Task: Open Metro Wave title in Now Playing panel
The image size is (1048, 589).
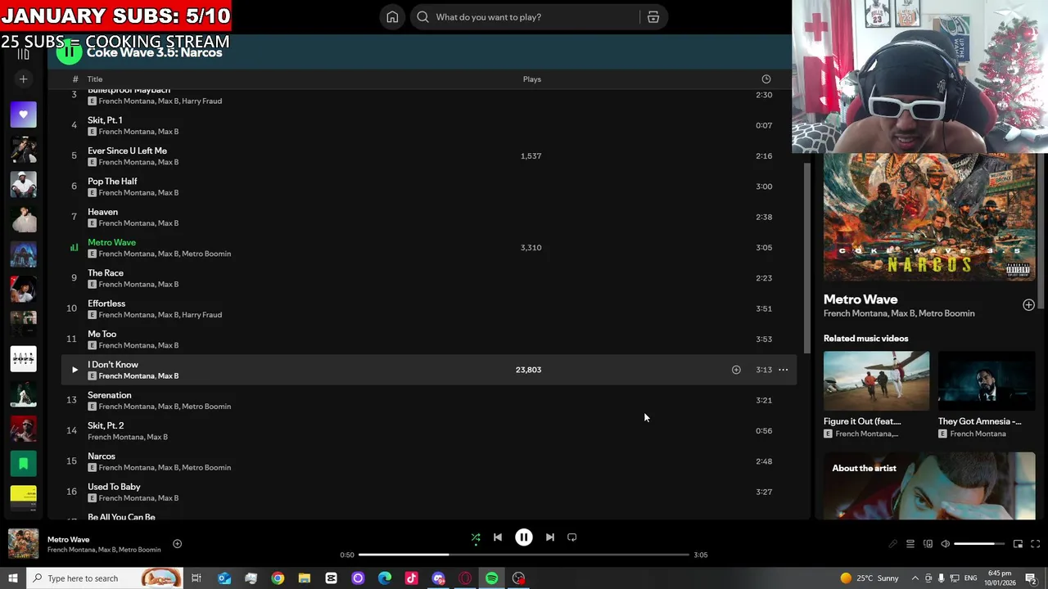Action: click(x=861, y=299)
